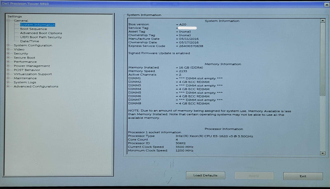Open Advanced Boot Options

point(41,33)
